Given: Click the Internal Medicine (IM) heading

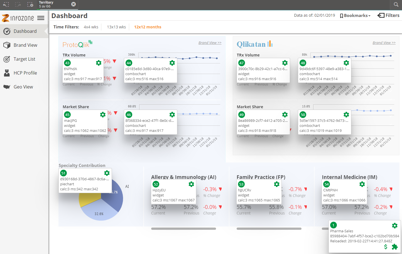Looking at the screenshot, I should point(349,177).
